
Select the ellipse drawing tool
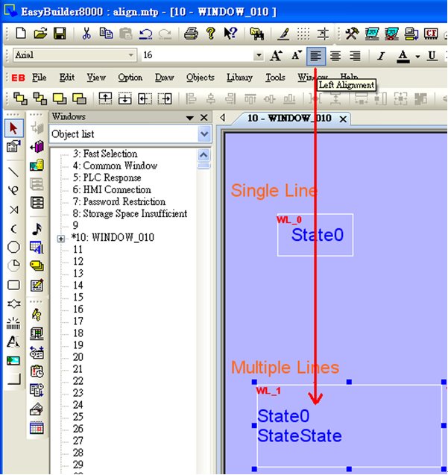13,247
